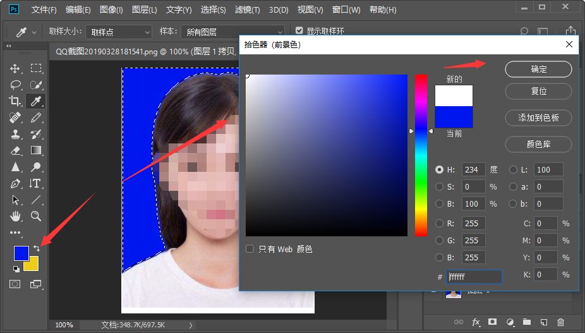
Task: Create new adjustment layer icon
Action: click(510, 322)
